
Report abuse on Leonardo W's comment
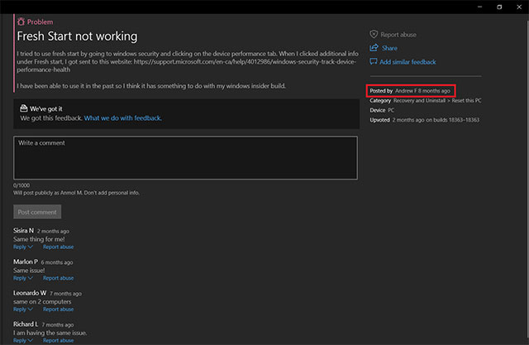click(x=58, y=309)
